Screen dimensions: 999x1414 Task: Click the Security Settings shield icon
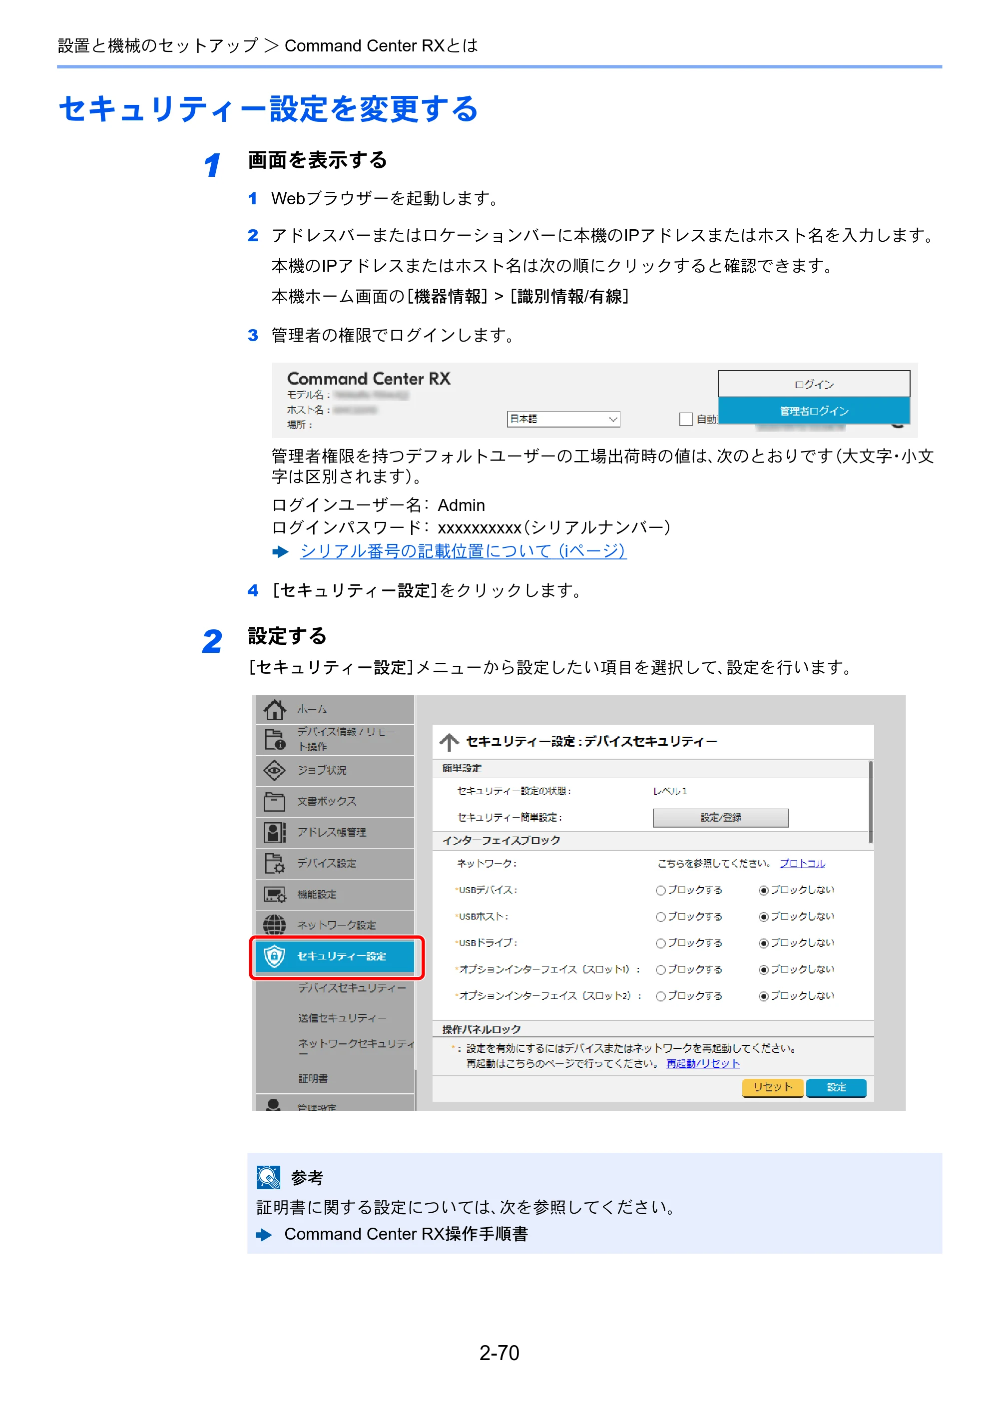274,956
